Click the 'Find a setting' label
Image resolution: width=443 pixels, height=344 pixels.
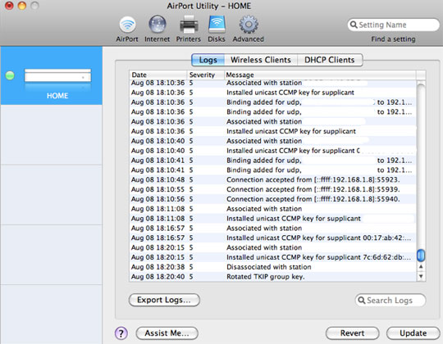(x=393, y=39)
